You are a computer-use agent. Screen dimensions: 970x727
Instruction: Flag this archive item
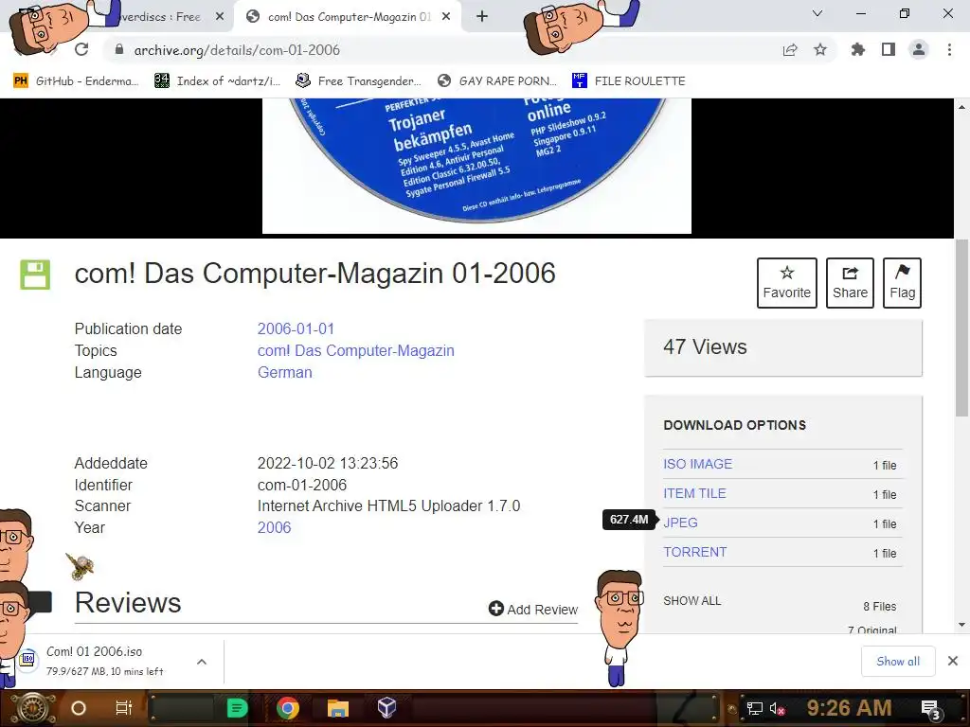[x=902, y=282]
